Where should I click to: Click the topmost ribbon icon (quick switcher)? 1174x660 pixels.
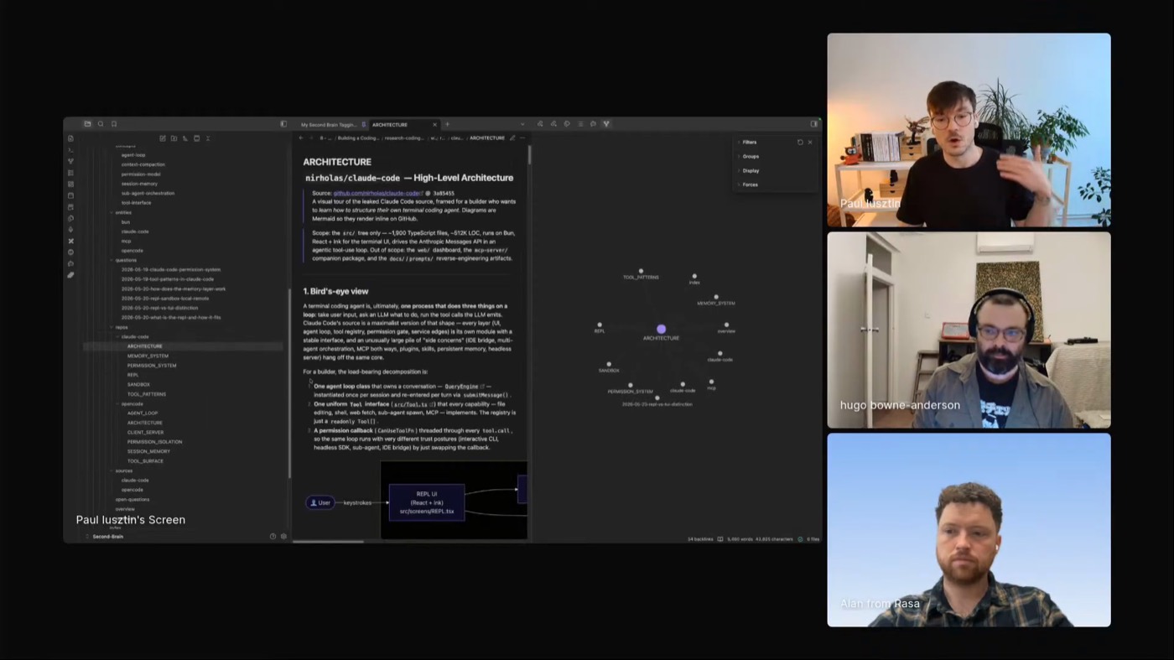(70, 138)
